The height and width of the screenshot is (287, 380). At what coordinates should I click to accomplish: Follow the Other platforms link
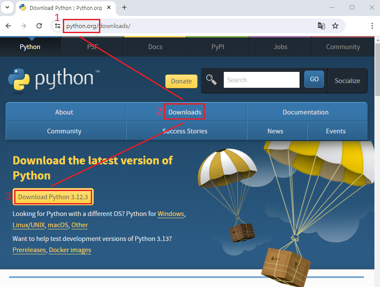click(x=80, y=225)
